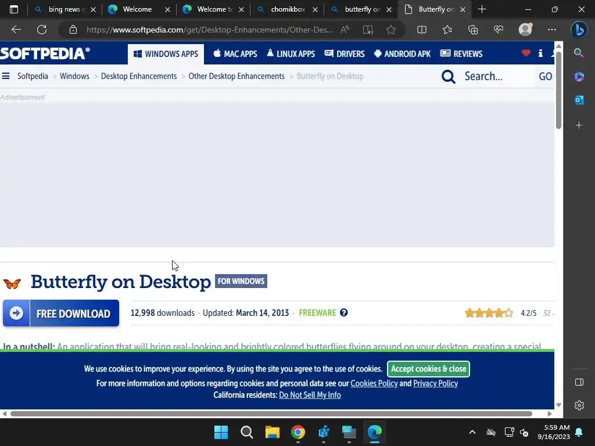Enter Immersive Reader mode
The image size is (595, 446).
point(368,30)
